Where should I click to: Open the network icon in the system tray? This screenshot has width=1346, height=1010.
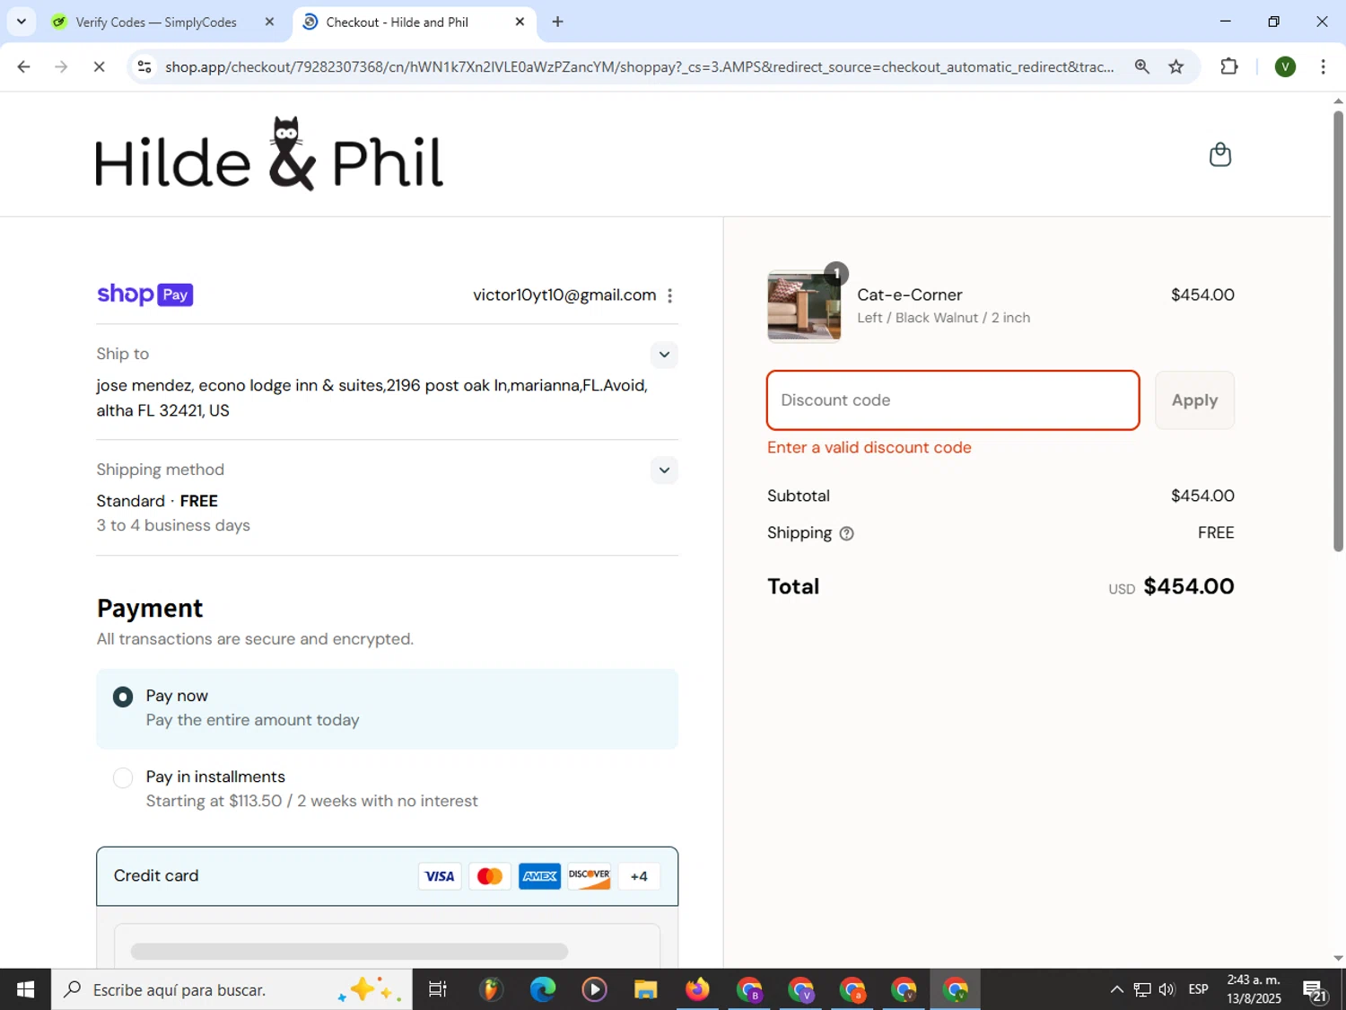pos(1141,989)
